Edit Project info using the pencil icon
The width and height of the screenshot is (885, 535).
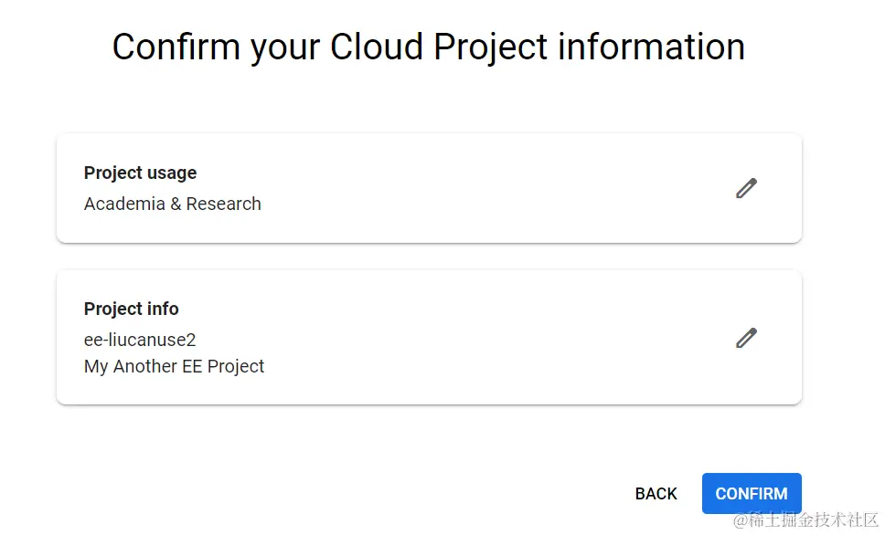746,338
